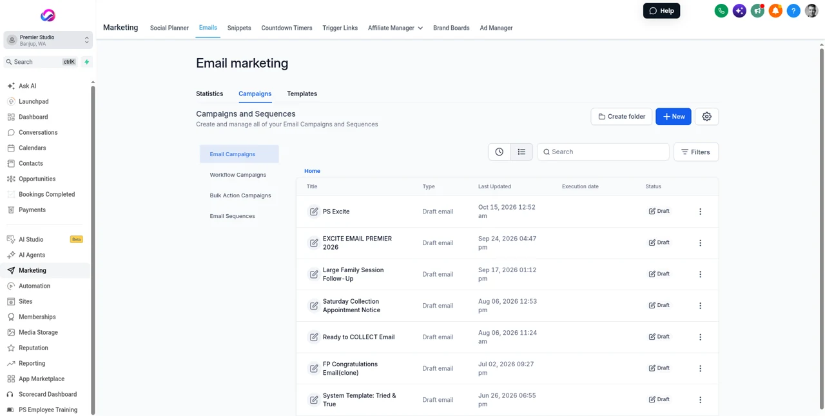Click the Create folder button

621,117
